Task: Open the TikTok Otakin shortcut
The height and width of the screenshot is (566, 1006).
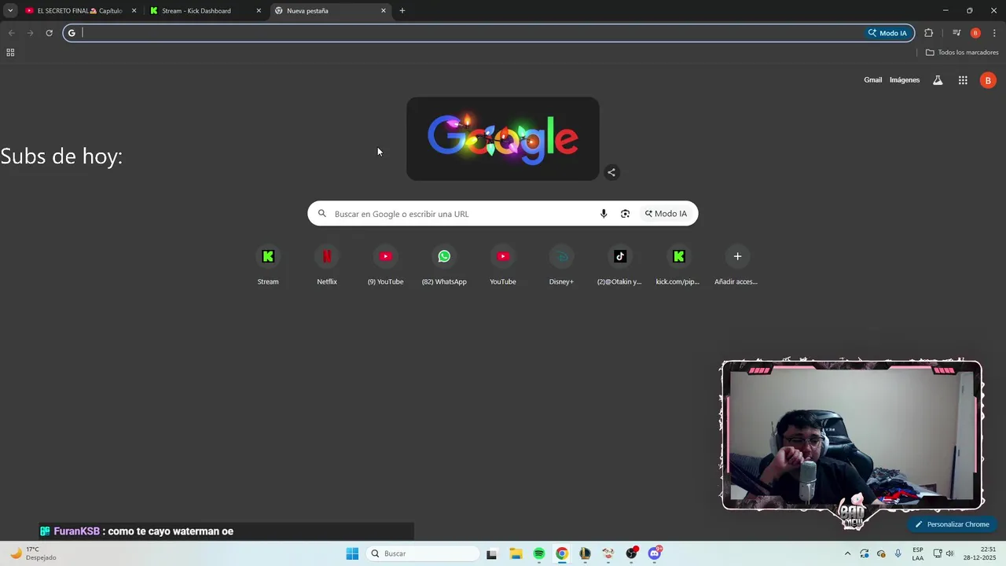Action: 620,265
